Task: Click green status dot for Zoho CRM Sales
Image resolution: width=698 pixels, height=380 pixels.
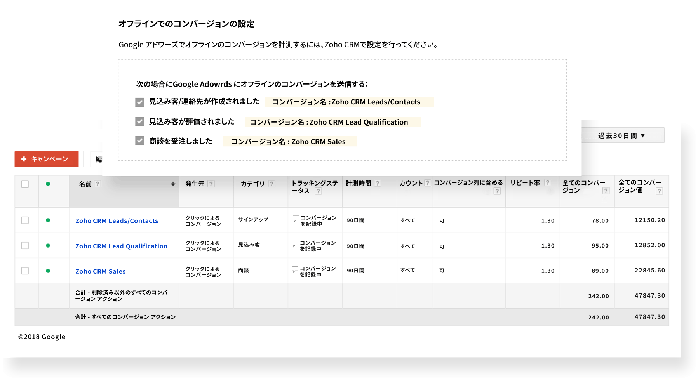Action: point(48,271)
